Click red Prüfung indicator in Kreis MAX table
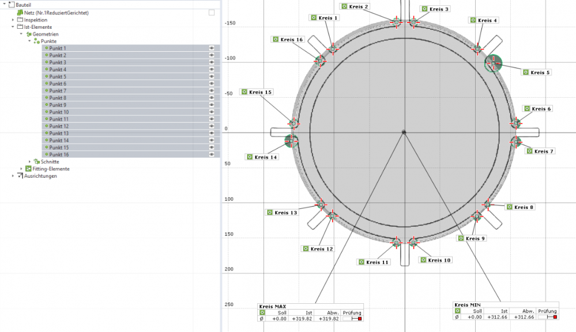 point(359,318)
